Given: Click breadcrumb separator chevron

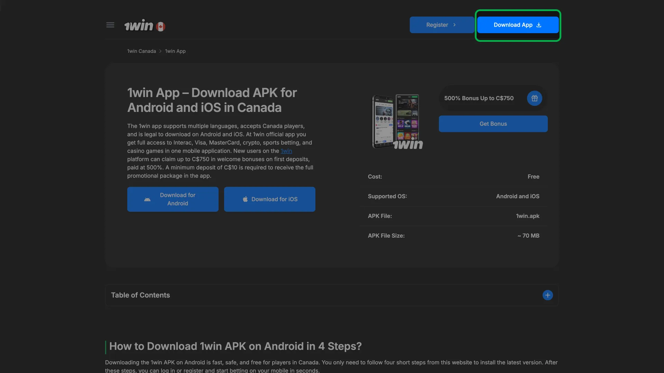Looking at the screenshot, I should click(160, 51).
